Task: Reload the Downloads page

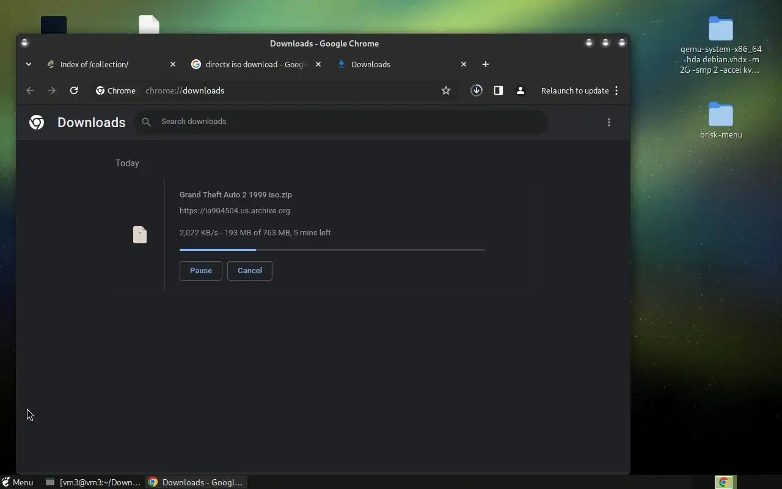Action: [x=74, y=90]
